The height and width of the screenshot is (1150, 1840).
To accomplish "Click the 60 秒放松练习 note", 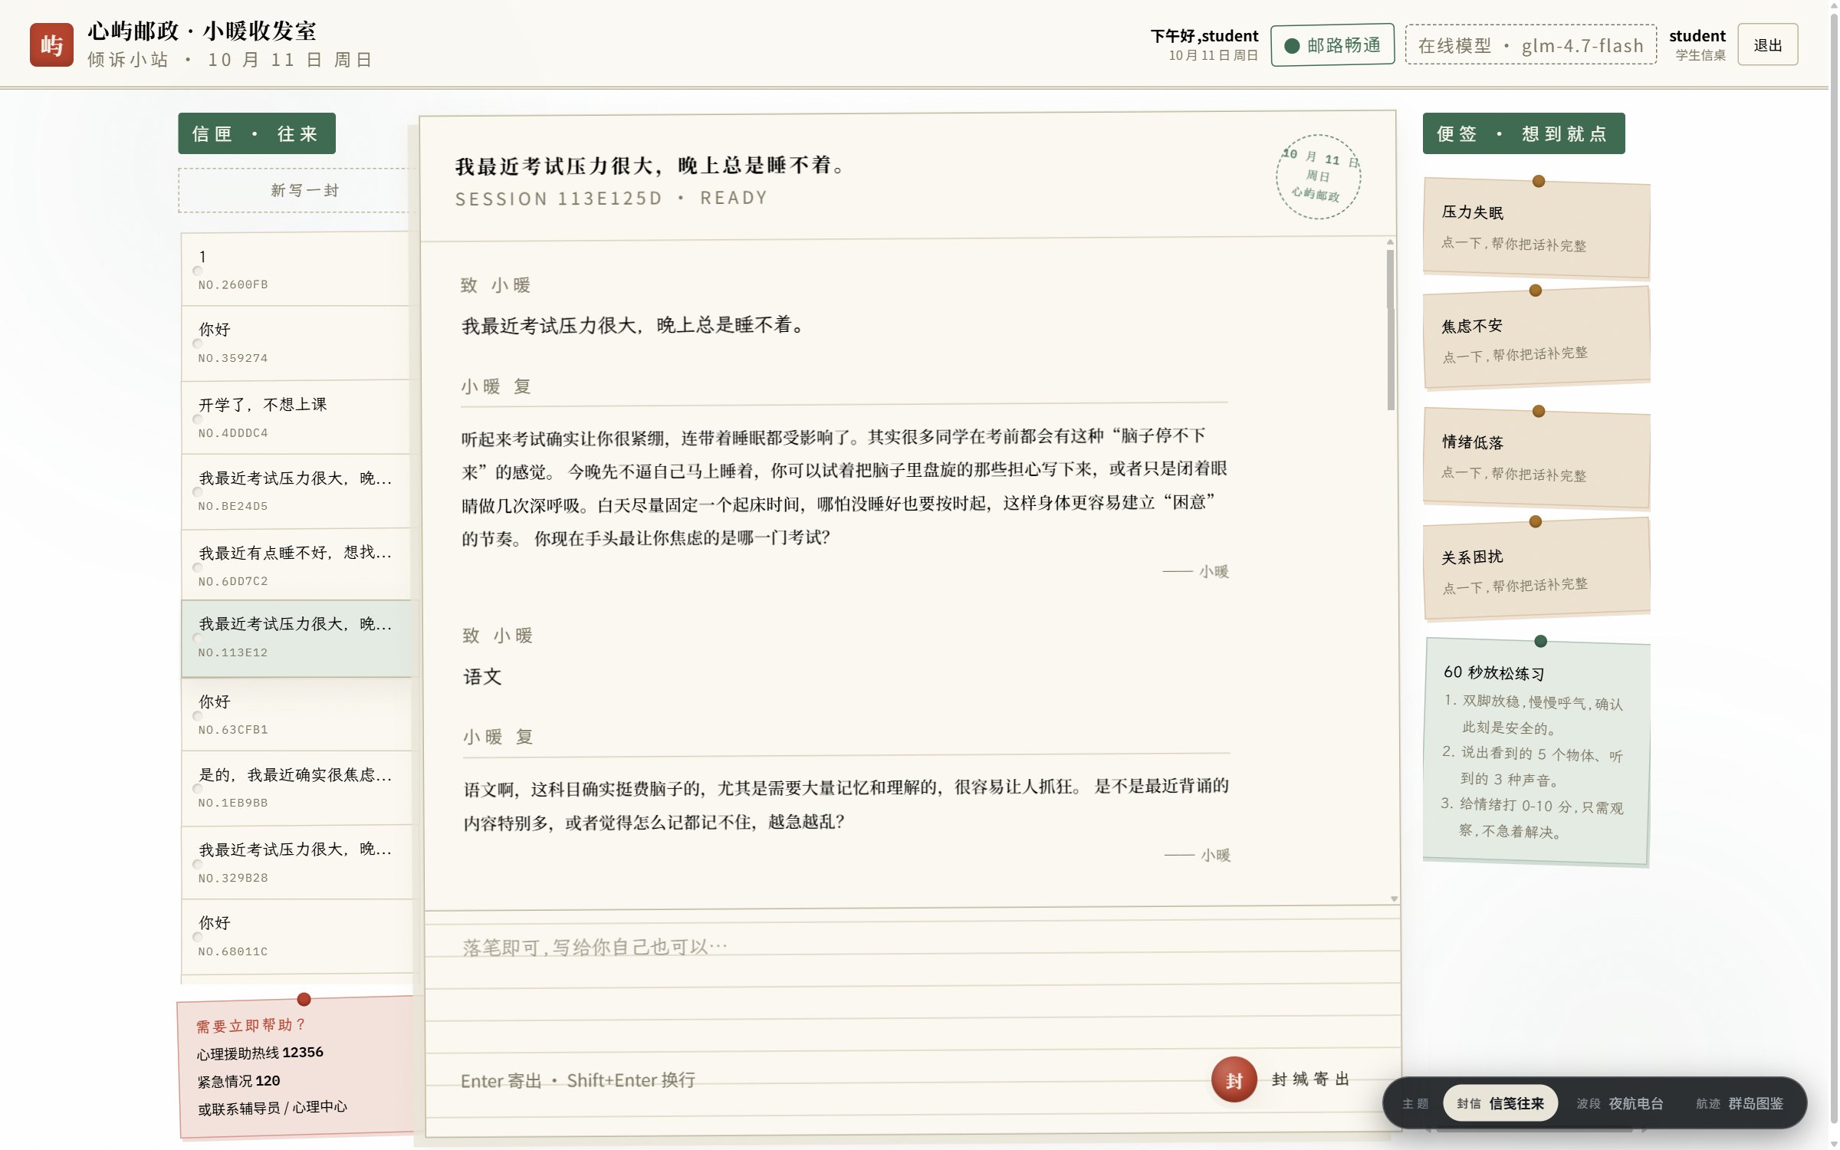I will click(1536, 751).
